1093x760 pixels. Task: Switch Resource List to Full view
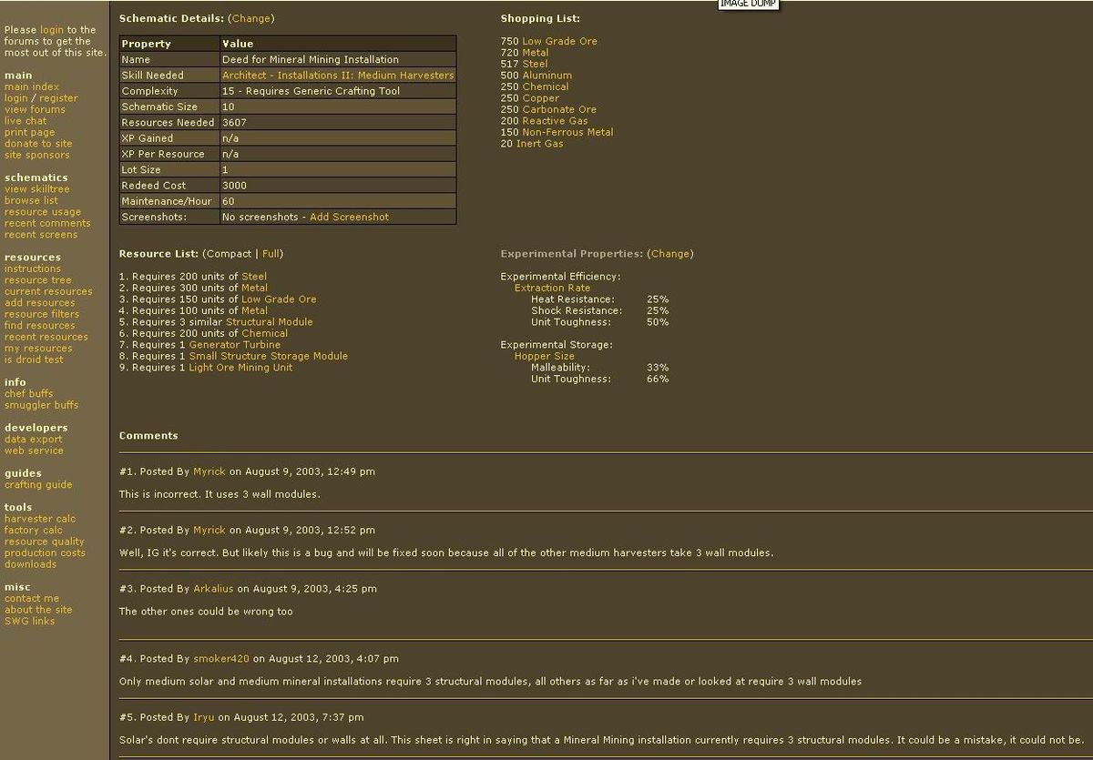[272, 254]
